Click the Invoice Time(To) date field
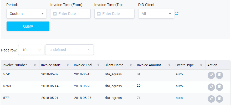Viewport: 231px width, 105px height. [115, 14]
